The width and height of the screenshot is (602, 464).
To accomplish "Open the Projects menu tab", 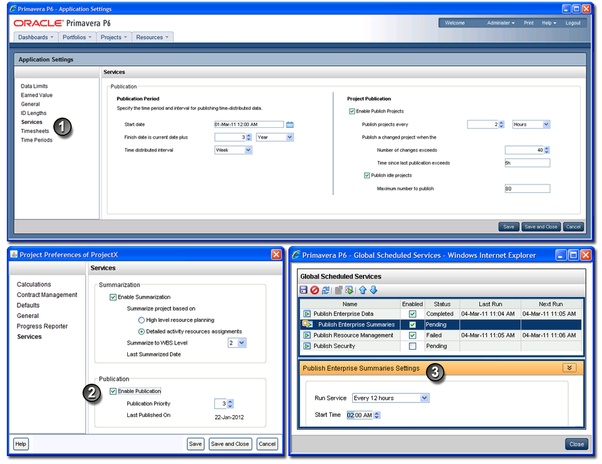I will (x=114, y=37).
